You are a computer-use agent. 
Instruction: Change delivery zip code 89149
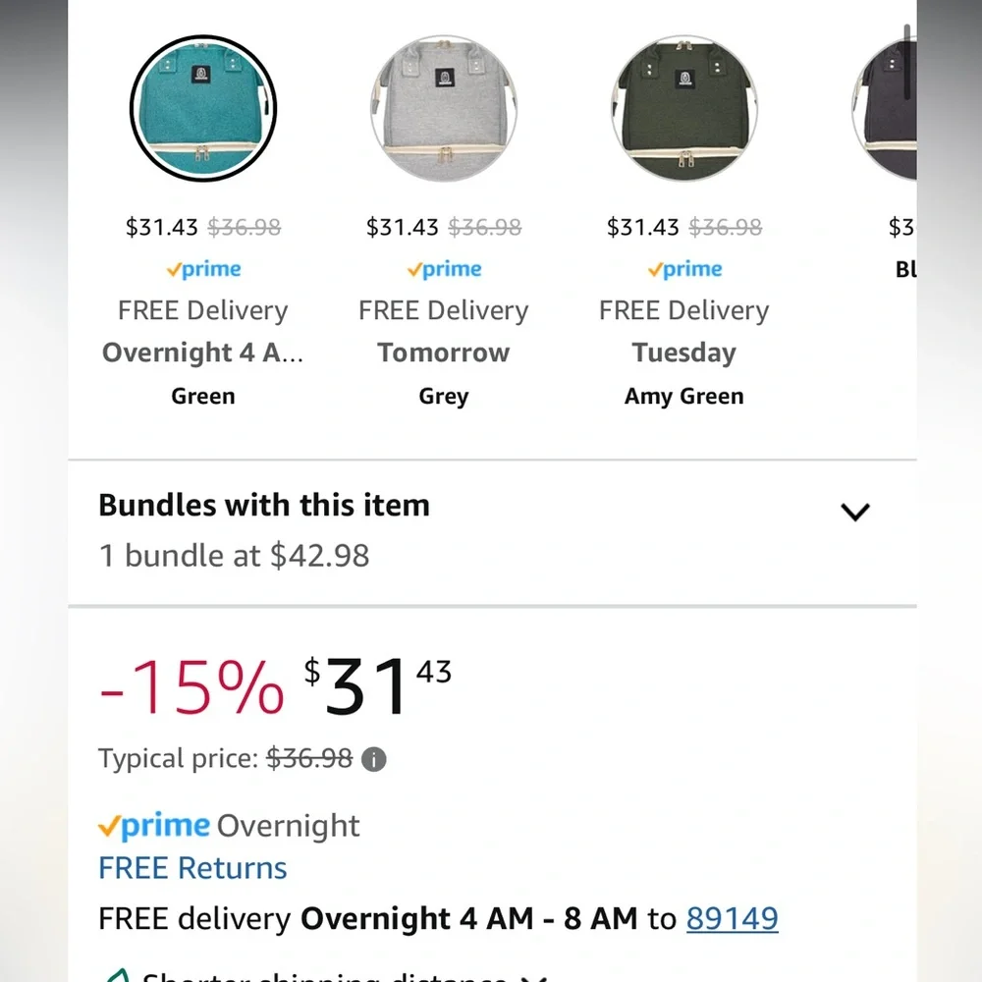point(733,919)
